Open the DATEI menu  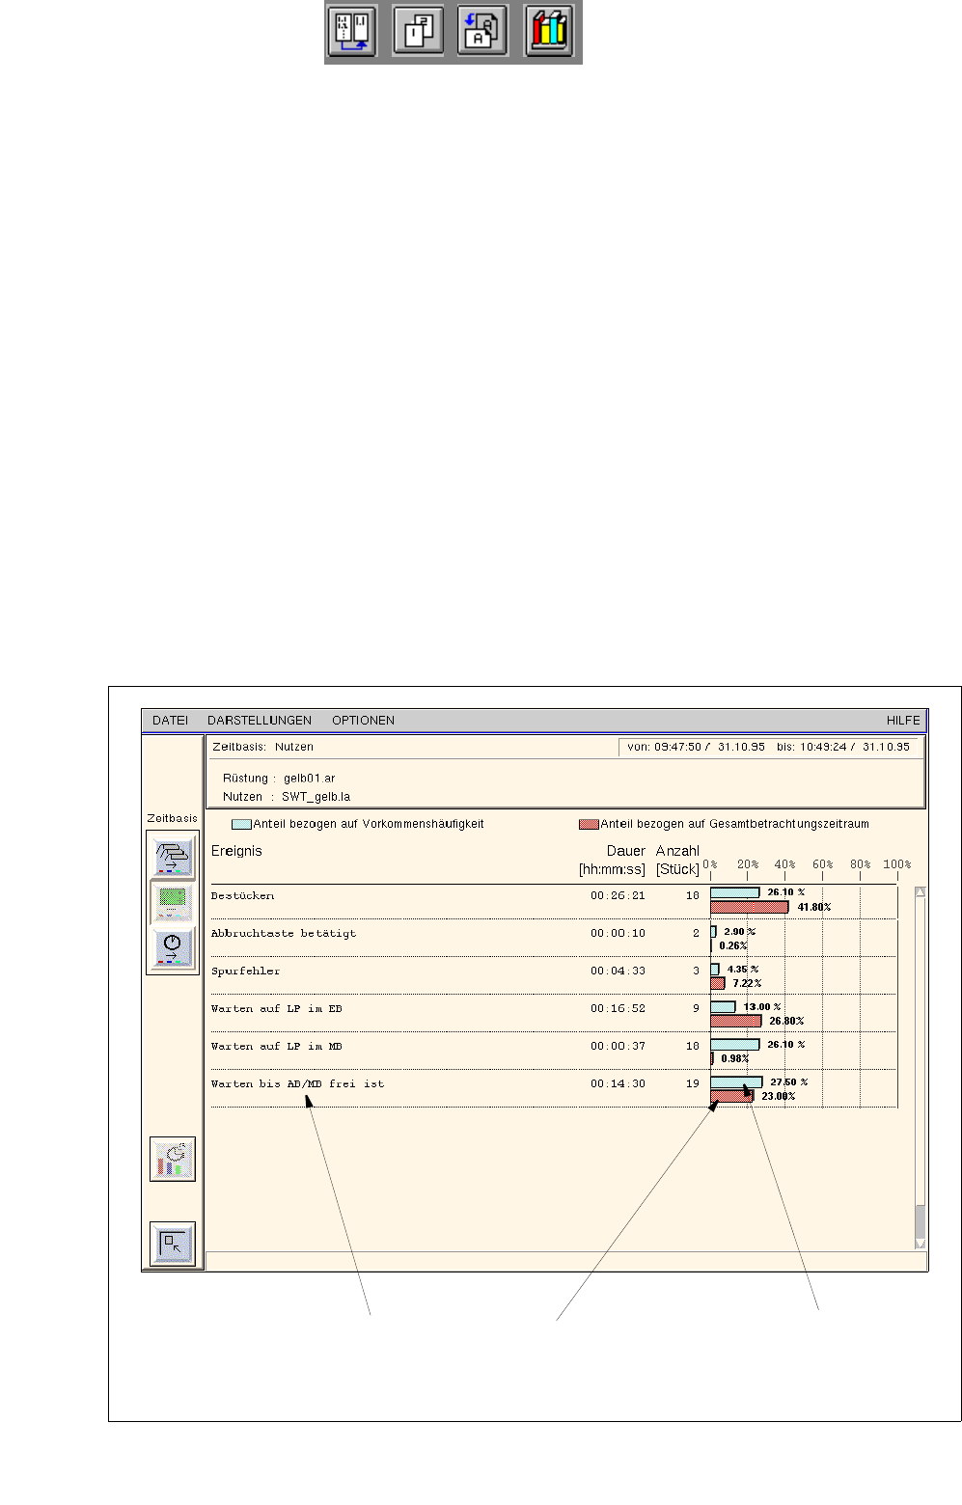(x=170, y=721)
